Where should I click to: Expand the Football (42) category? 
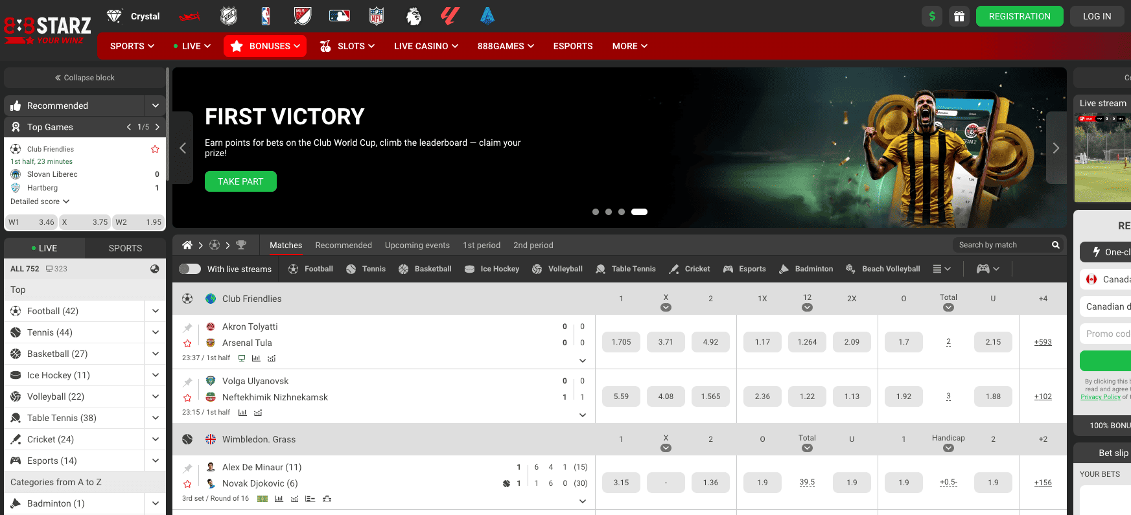[155, 311]
